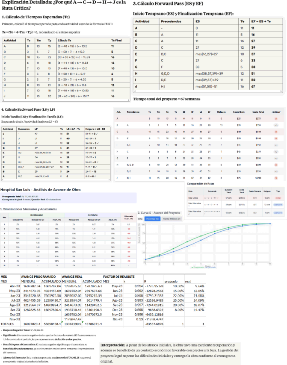Click 'Tiempo total del proyecto = 67 semanas'
Image resolution: width=287 pixels, height=365 pixels.
pyautogui.click(x=166, y=99)
